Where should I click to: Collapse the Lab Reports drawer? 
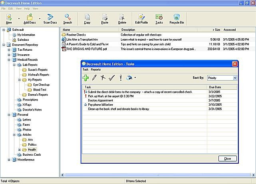tap(14, 65)
